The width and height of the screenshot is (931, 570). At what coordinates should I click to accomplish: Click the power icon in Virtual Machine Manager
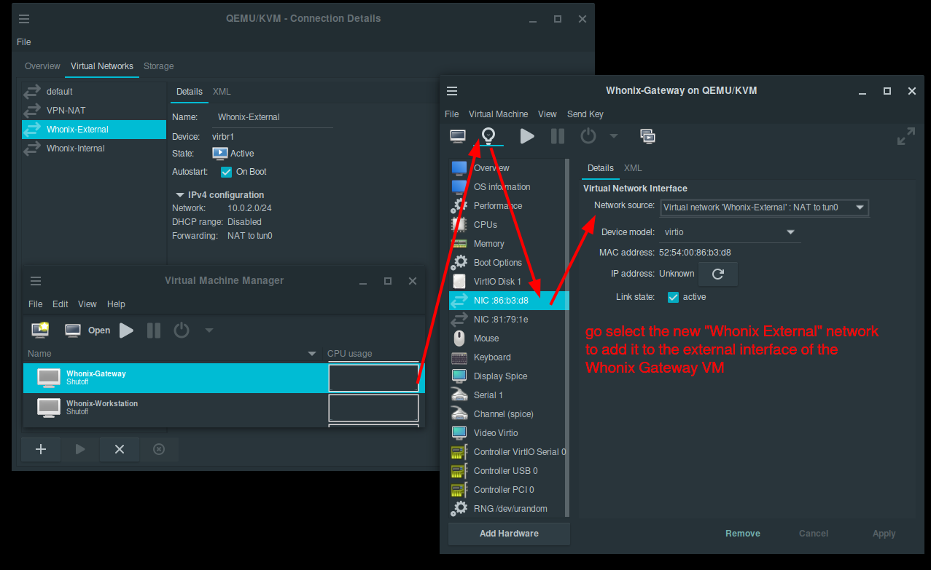(x=182, y=330)
